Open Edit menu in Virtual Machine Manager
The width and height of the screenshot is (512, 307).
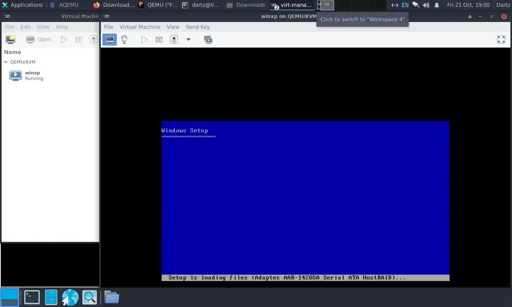(25, 27)
